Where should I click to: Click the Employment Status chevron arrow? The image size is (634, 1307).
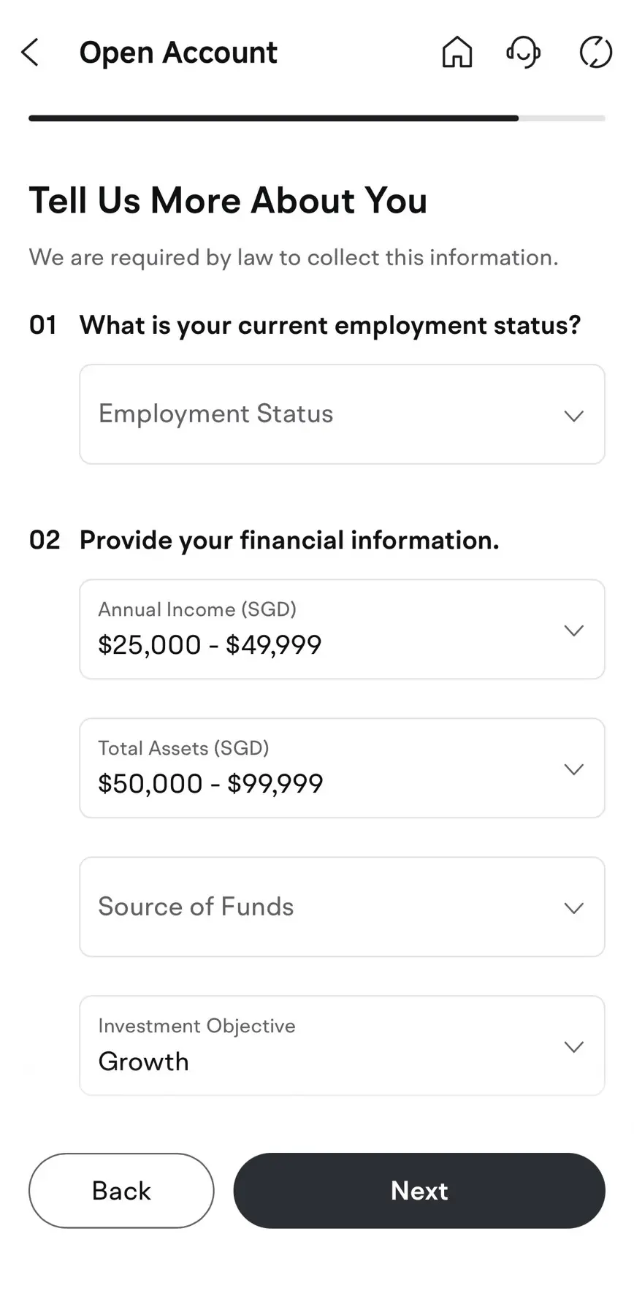pyautogui.click(x=574, y=416)
